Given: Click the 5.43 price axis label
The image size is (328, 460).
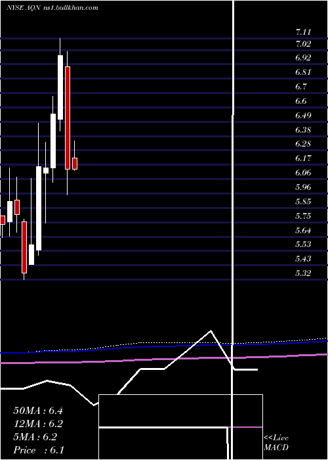Looking at the screenshot, I should point(303,258).
